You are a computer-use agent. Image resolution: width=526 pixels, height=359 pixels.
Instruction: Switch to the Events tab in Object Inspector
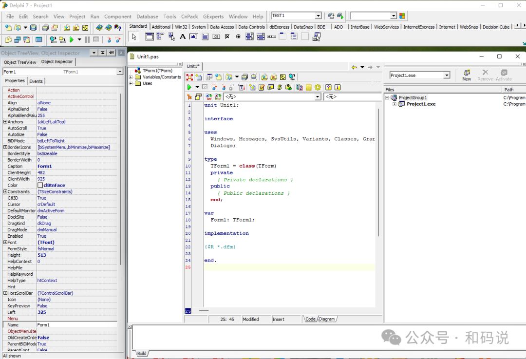36,81
